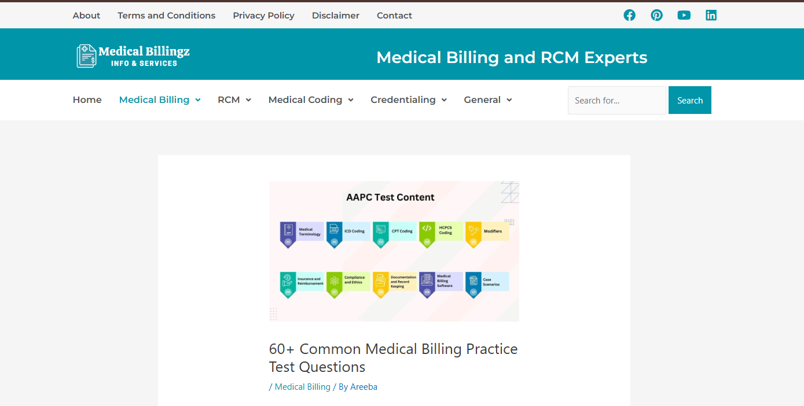Focus the Search for... input field
804x406 pixels.
coord(617,100)
